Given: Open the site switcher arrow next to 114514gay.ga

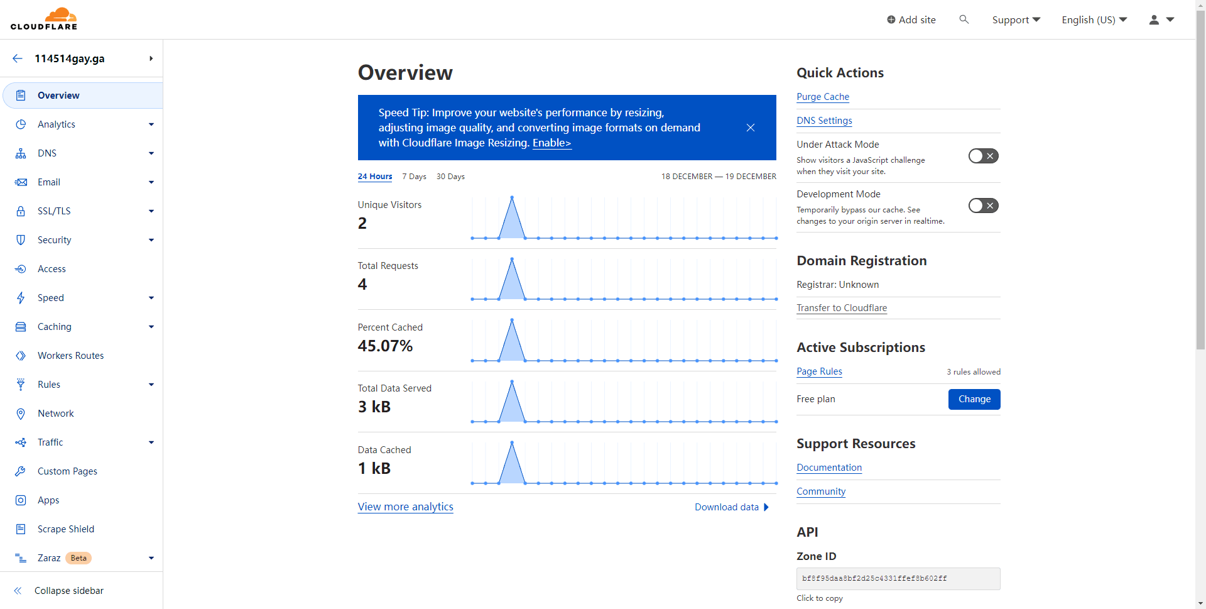Looking at the screenshot, I should [x=151, y=58].
